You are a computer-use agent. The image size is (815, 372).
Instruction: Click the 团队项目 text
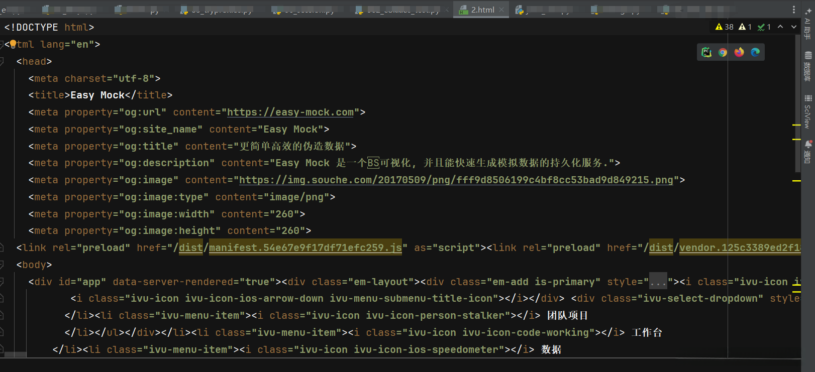coord(567,315)
